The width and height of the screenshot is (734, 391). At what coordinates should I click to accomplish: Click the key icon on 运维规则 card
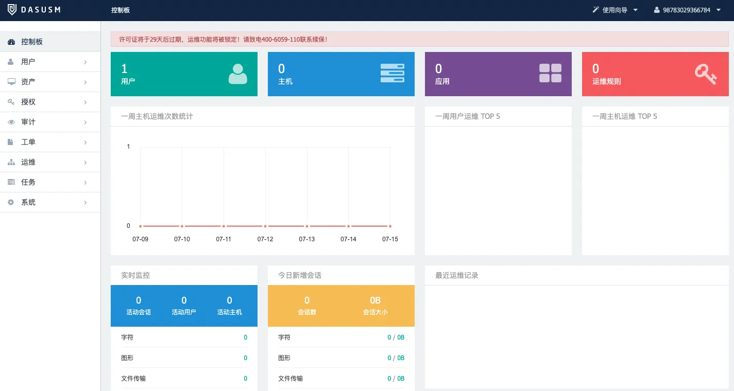(705, 74)
